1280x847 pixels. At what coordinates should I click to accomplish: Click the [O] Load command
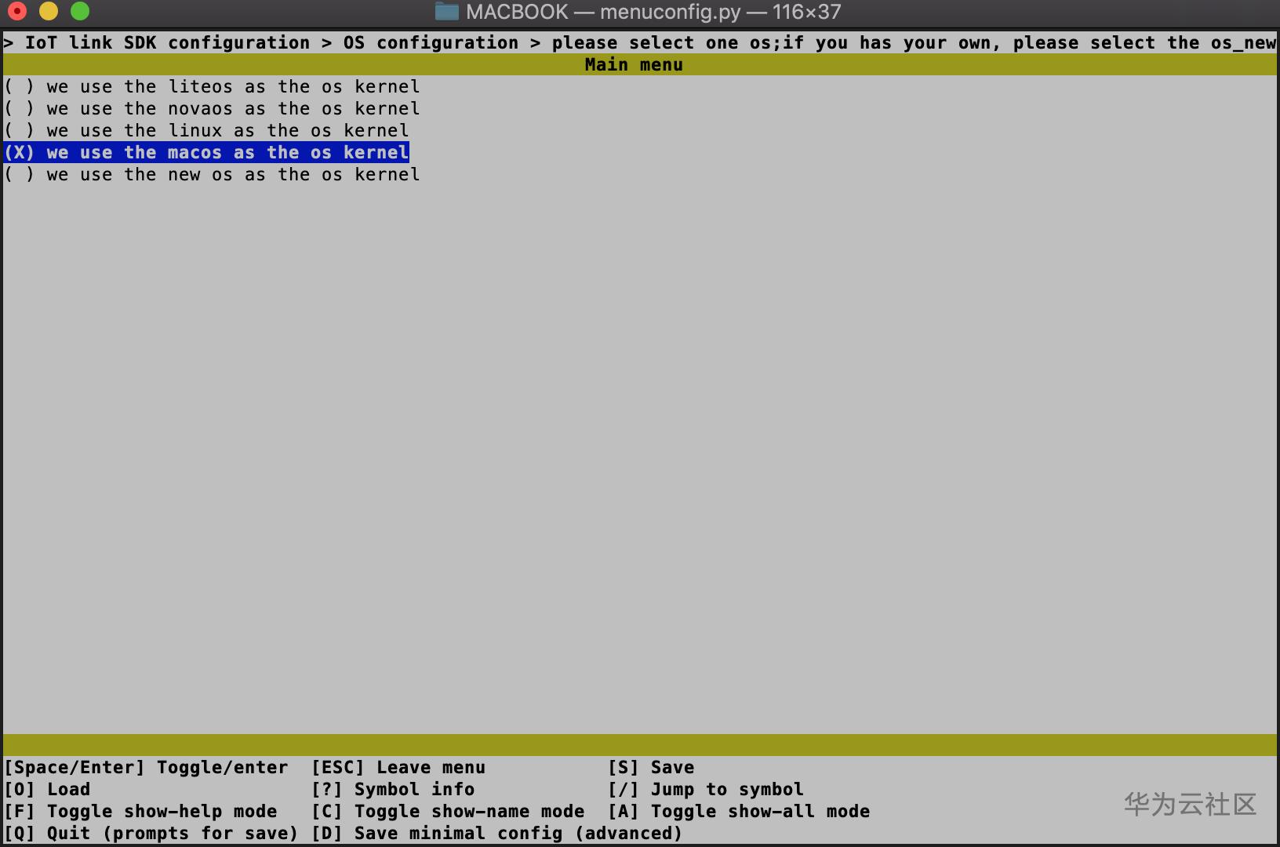coord(47,789)
